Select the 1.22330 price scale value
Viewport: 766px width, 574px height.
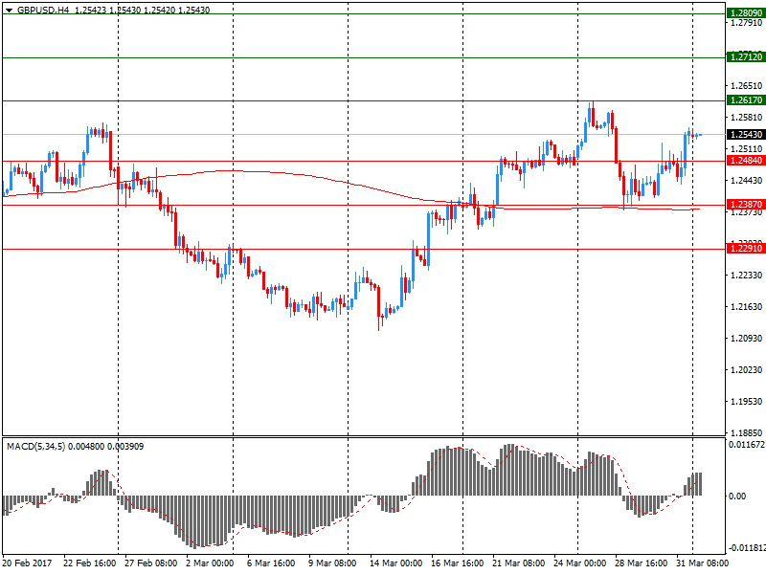[x=746, y=276]
